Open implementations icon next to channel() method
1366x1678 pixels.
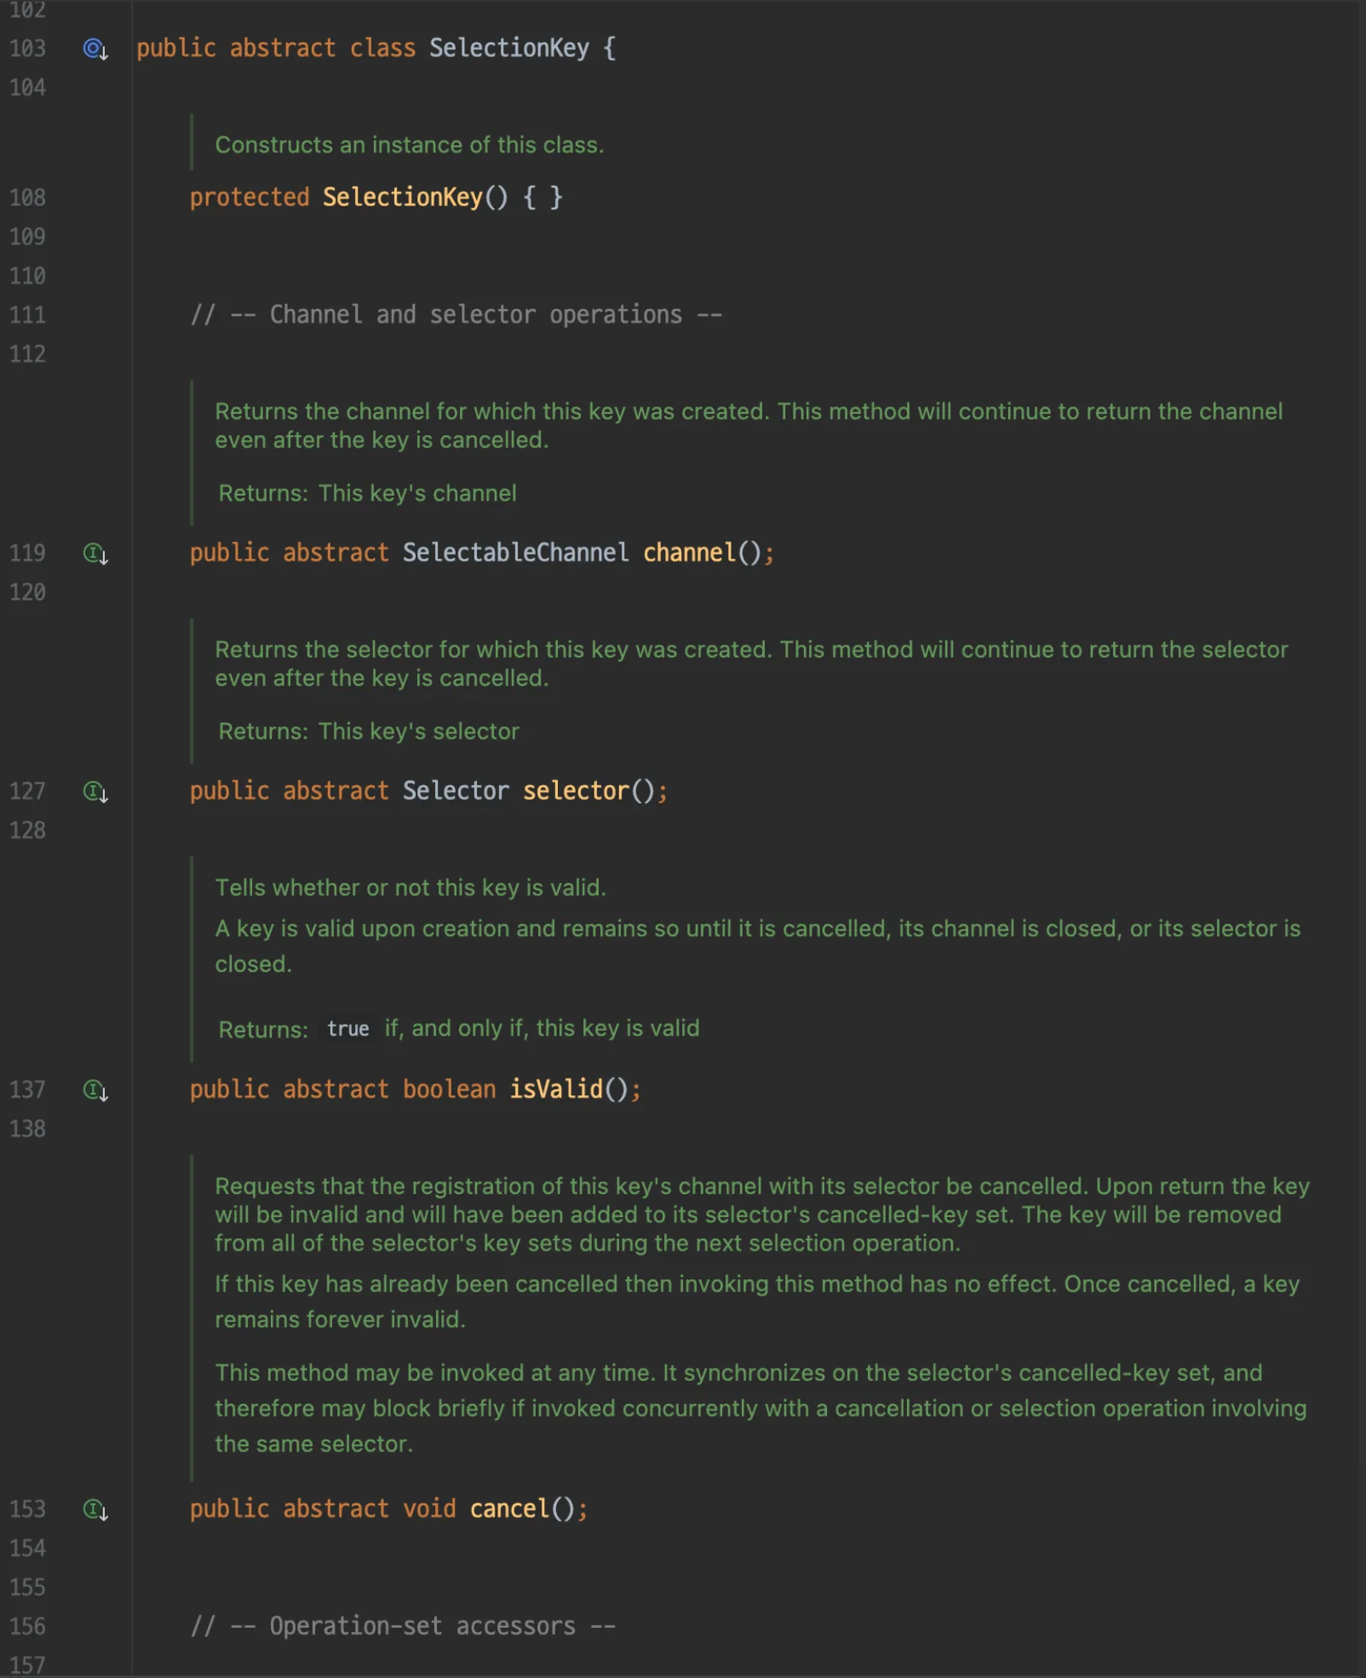tap(95, 554)
